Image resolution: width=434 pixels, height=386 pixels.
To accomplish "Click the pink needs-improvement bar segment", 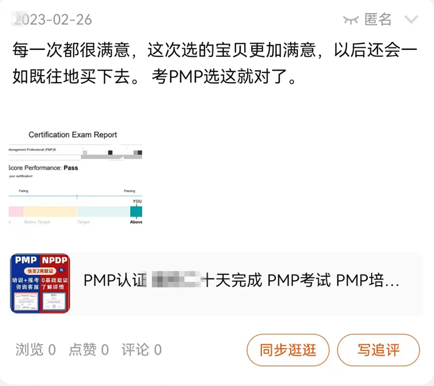I will click(x=16, y=211).
